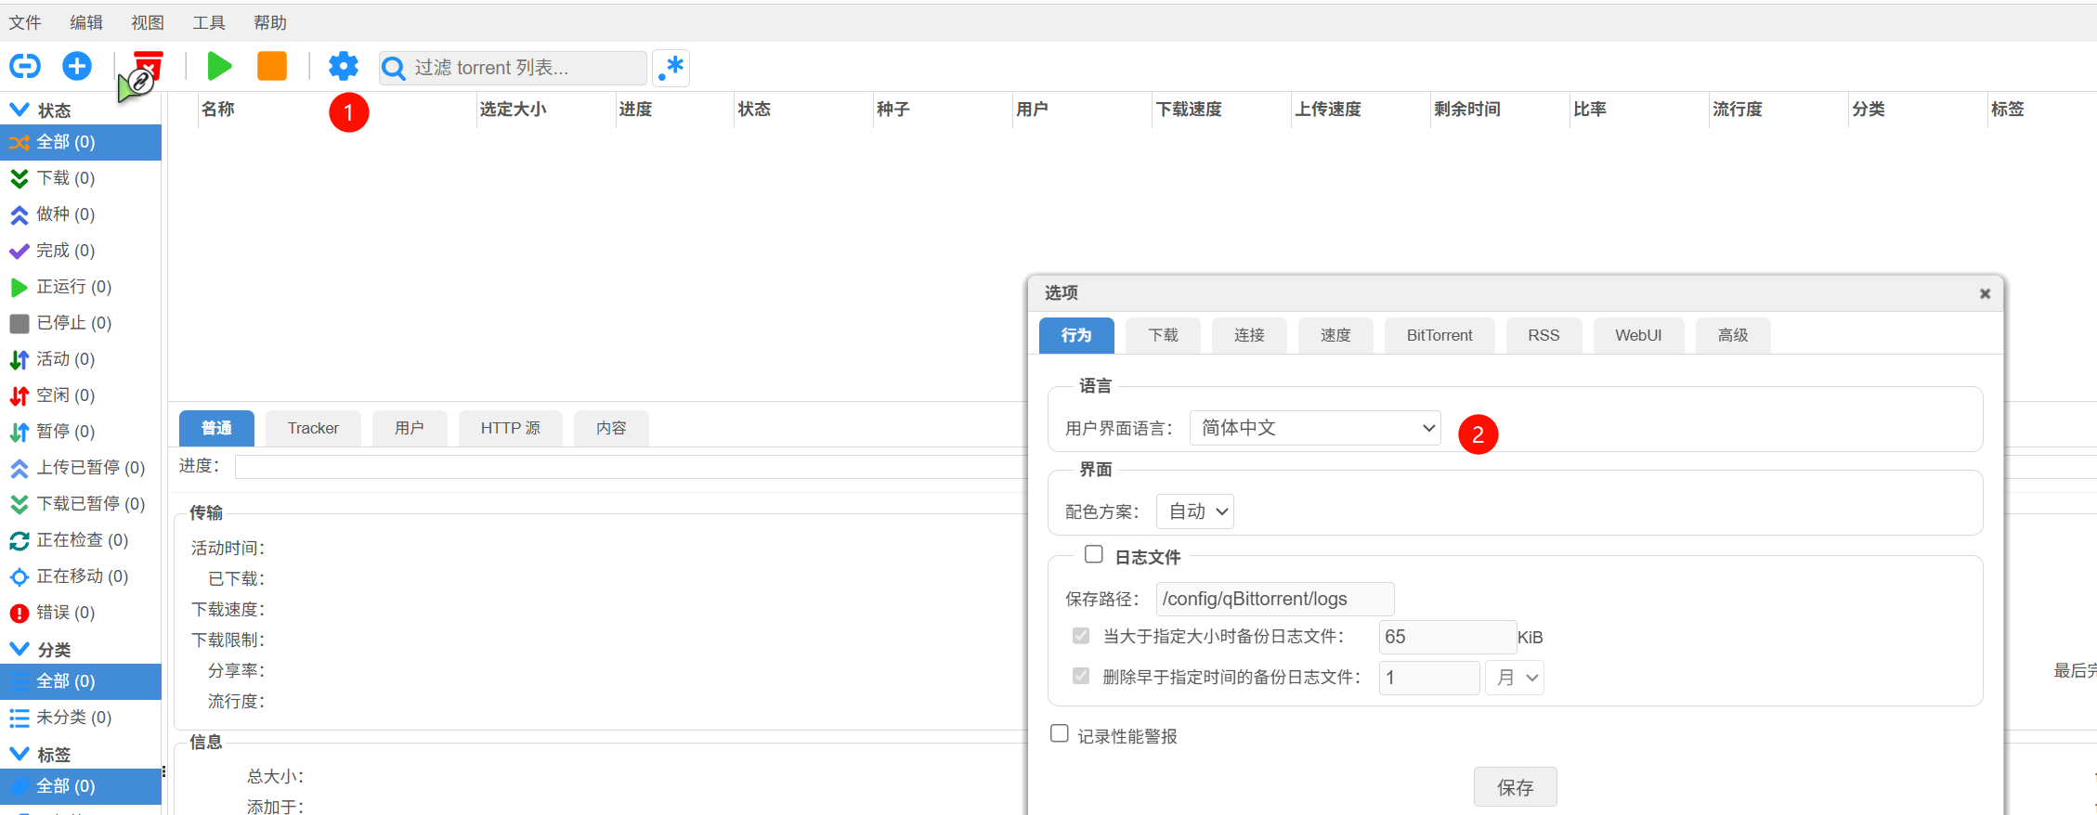Toggle 当大于指定大小时备份日志文件 checkbox
The width and height of the screenshot is (2097, 815).
click(x=1081, y=636)
